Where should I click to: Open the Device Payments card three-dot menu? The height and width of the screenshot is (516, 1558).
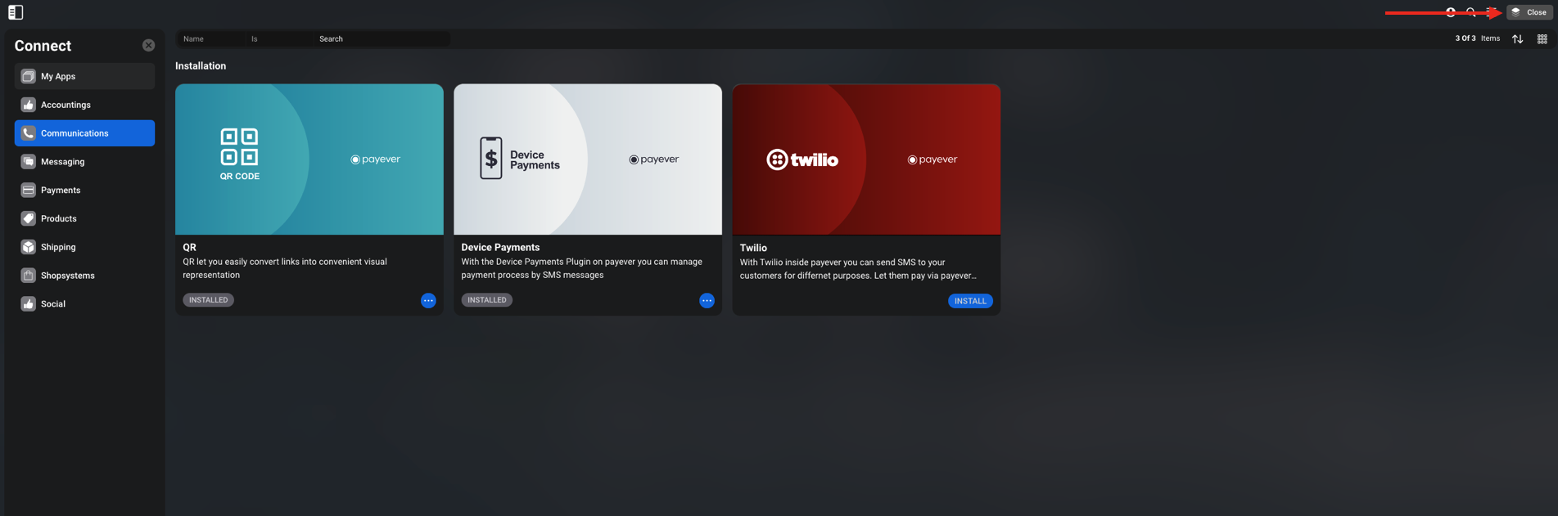(x=707, y=301)
